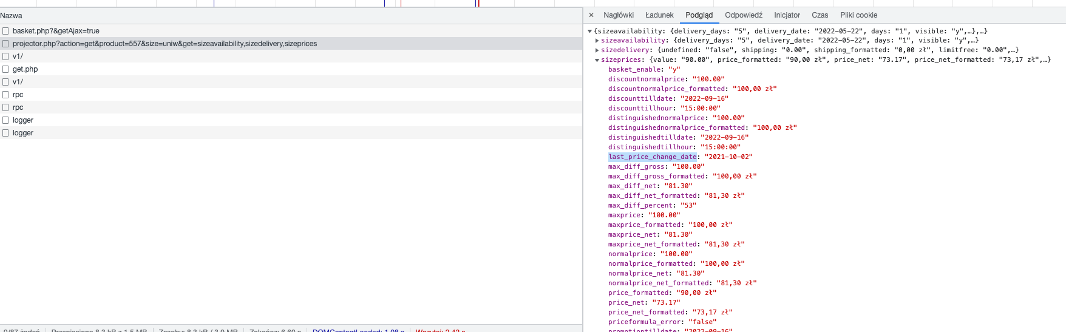Open the Pliki cookie tab
Screen dimensions: 1066x332
click(858, 15)
